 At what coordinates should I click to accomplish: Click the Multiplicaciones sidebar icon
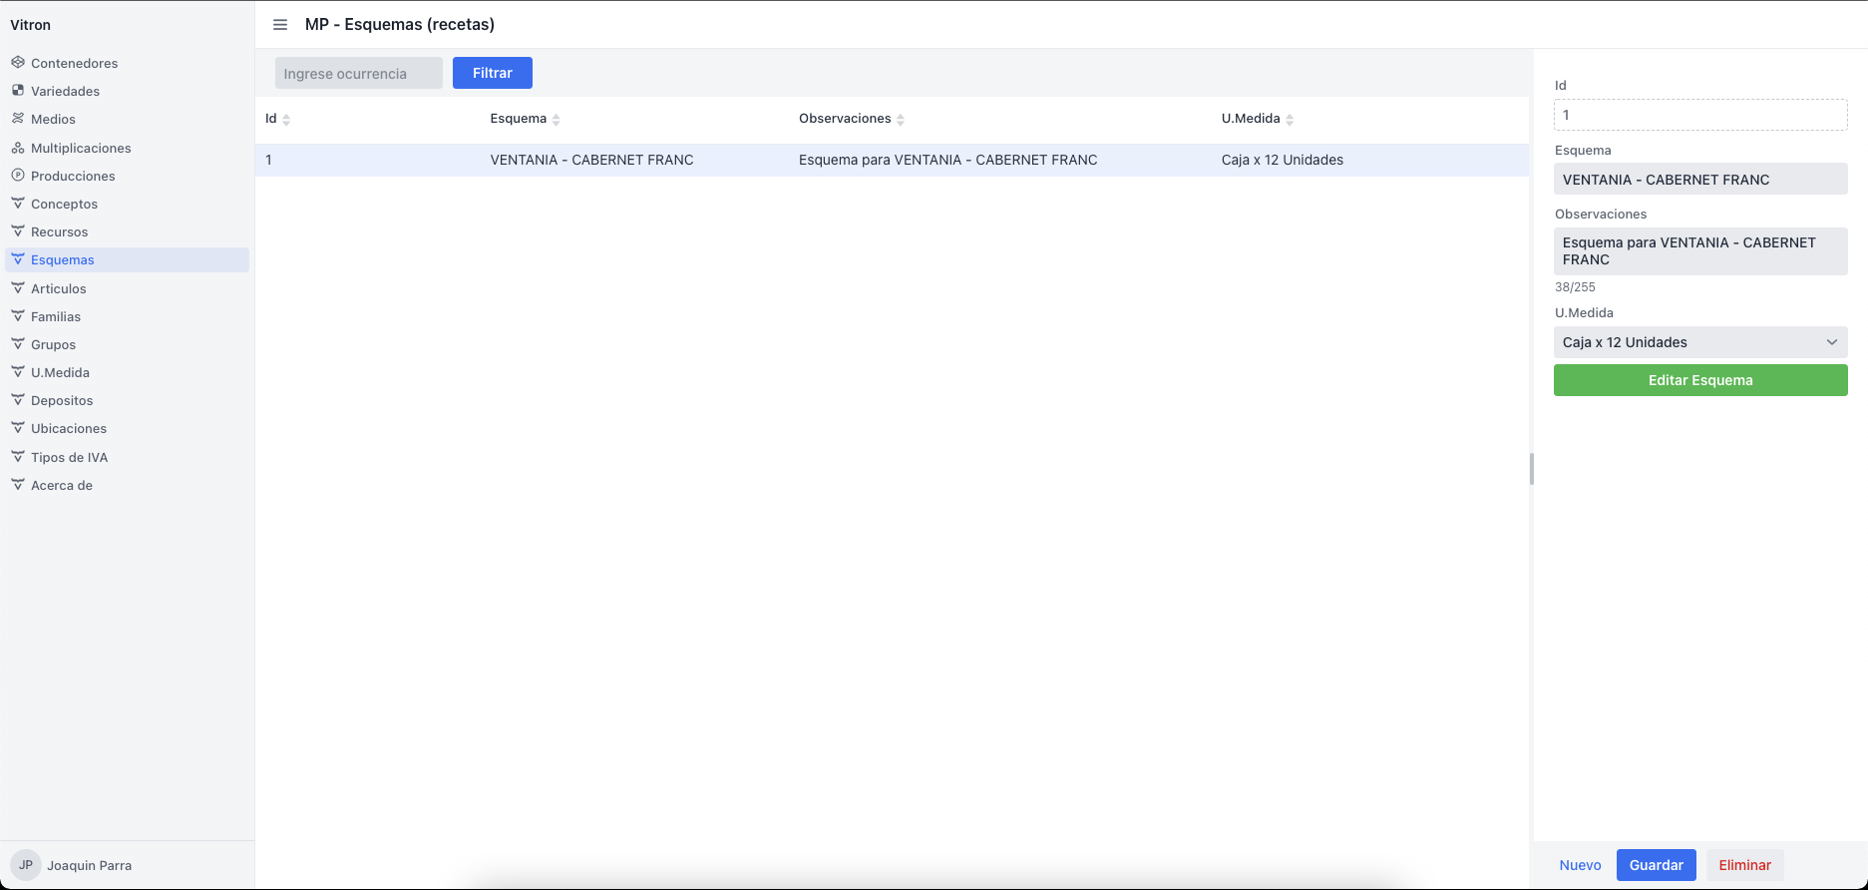point(18,148)
